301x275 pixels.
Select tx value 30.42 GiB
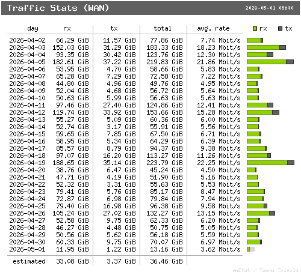coord(119,55)
